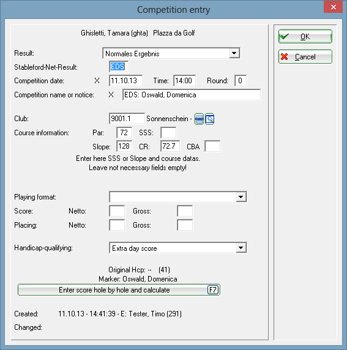Image resolution: width=347 pixels, height=350 pixels.
Task: Close the Competition entry dialog
Action: [x=333, y=7]
